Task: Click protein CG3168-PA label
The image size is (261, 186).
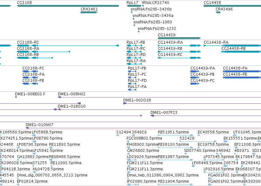Action: point(33,74)
